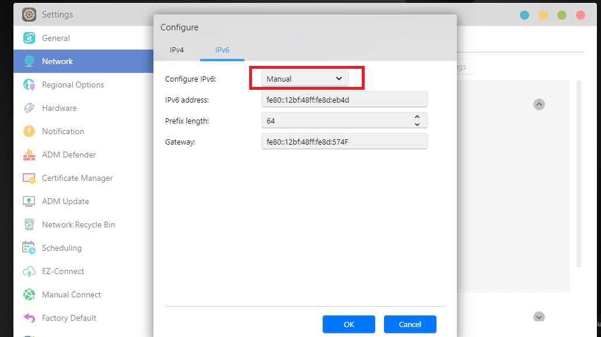Cancel the Configure dialog

410,324
